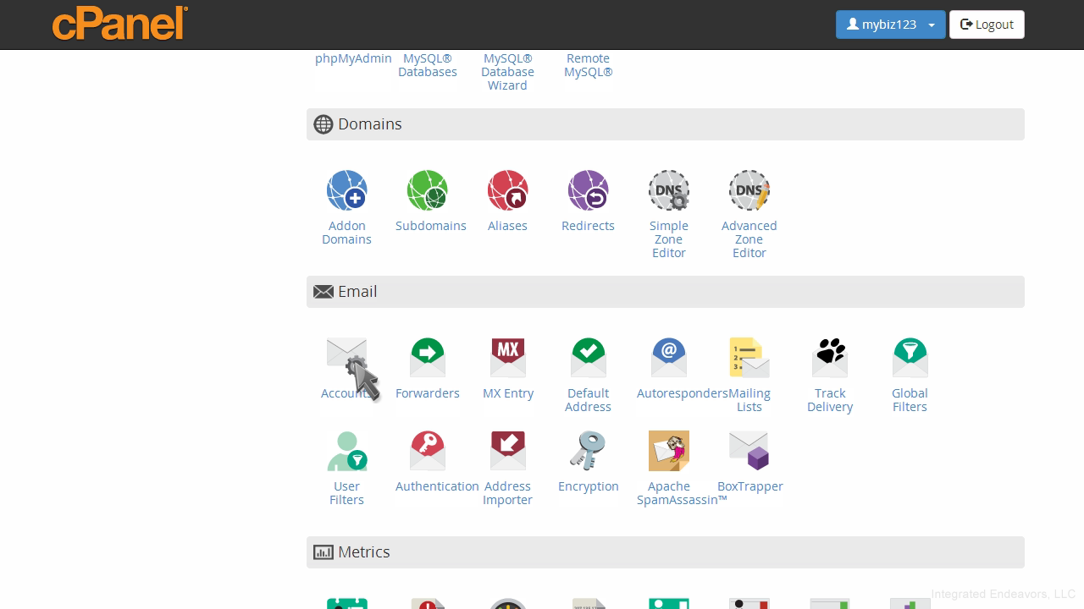Open the Default Address icon
Viewport: 1084px width, 609px height.
tap(588, 358)
